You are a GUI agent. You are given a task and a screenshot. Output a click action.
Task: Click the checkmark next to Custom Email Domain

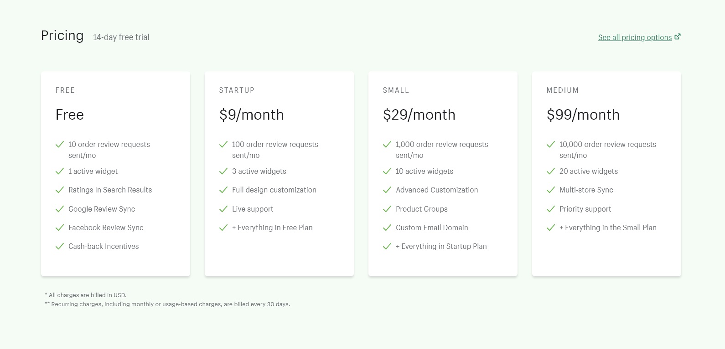(387, 228)
